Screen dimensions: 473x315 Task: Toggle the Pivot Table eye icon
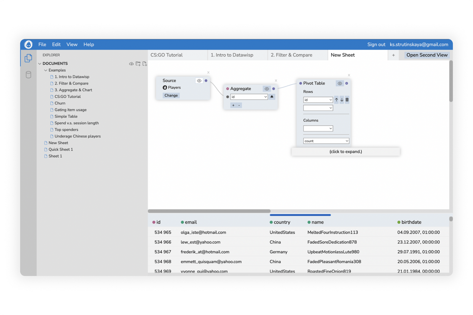pos(339,83)
